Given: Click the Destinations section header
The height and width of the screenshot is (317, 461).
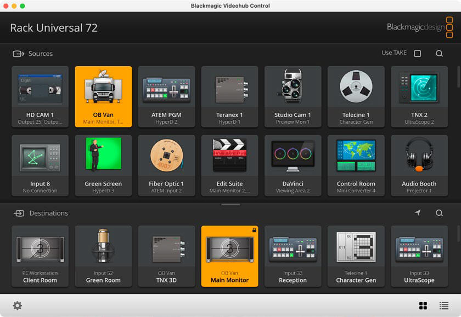Looking at the screenshot, I should point(41,213).
